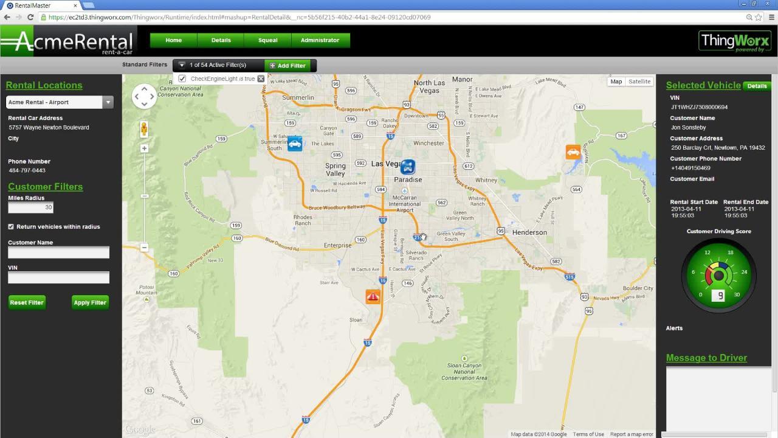Image resolution: width=778 pixels, height=438 pixels.
Task: Select the RentalMaster browser tab
Action: tap(41, 5)
